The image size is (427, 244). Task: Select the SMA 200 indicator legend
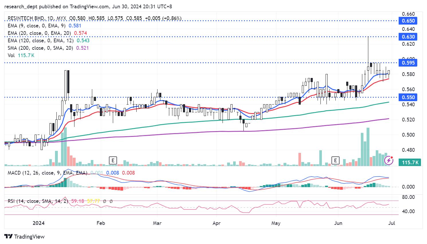[x=40, y=48]
